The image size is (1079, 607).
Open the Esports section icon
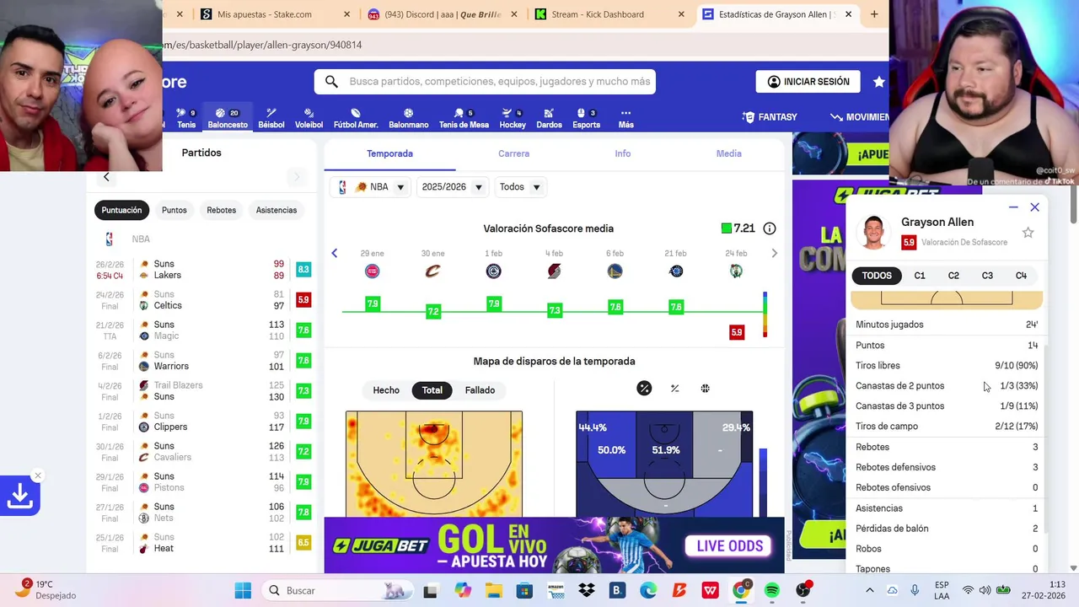click(586, 118)
